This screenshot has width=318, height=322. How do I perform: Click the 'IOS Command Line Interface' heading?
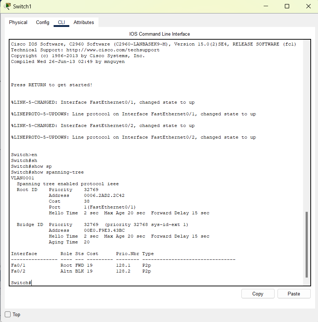(x=159, y=34)
